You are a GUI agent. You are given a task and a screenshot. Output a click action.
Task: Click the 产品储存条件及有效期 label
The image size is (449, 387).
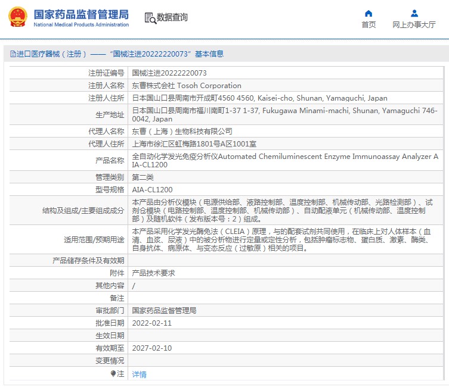pyautogui.click(x=88, y=261)
